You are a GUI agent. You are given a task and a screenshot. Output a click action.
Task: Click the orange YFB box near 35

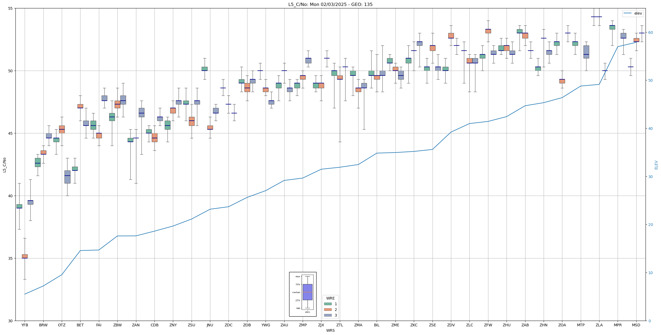(x=25, y=256)
